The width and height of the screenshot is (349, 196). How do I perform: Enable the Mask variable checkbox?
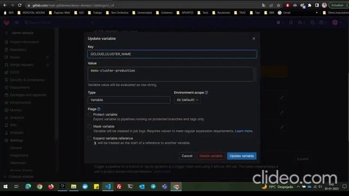(x=89, y=126)
